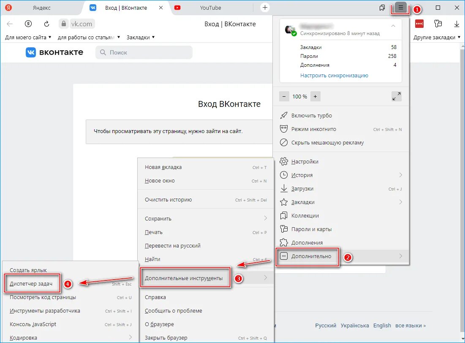The image size is (465, 343).
Task: Click the padlock site security icon
Action: pos(63,24)
